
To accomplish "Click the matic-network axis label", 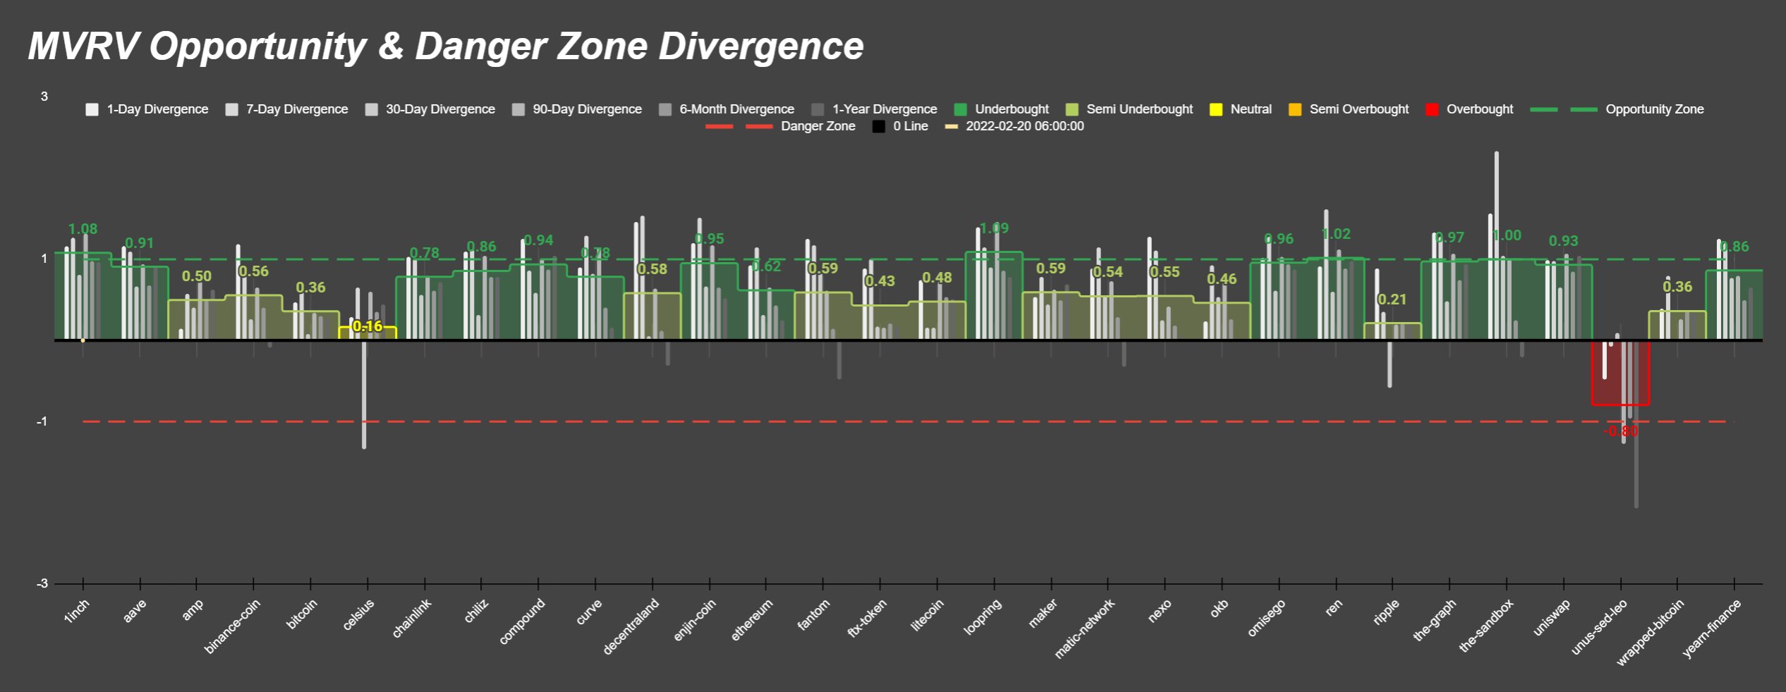I will click(x=1084, y=629).
